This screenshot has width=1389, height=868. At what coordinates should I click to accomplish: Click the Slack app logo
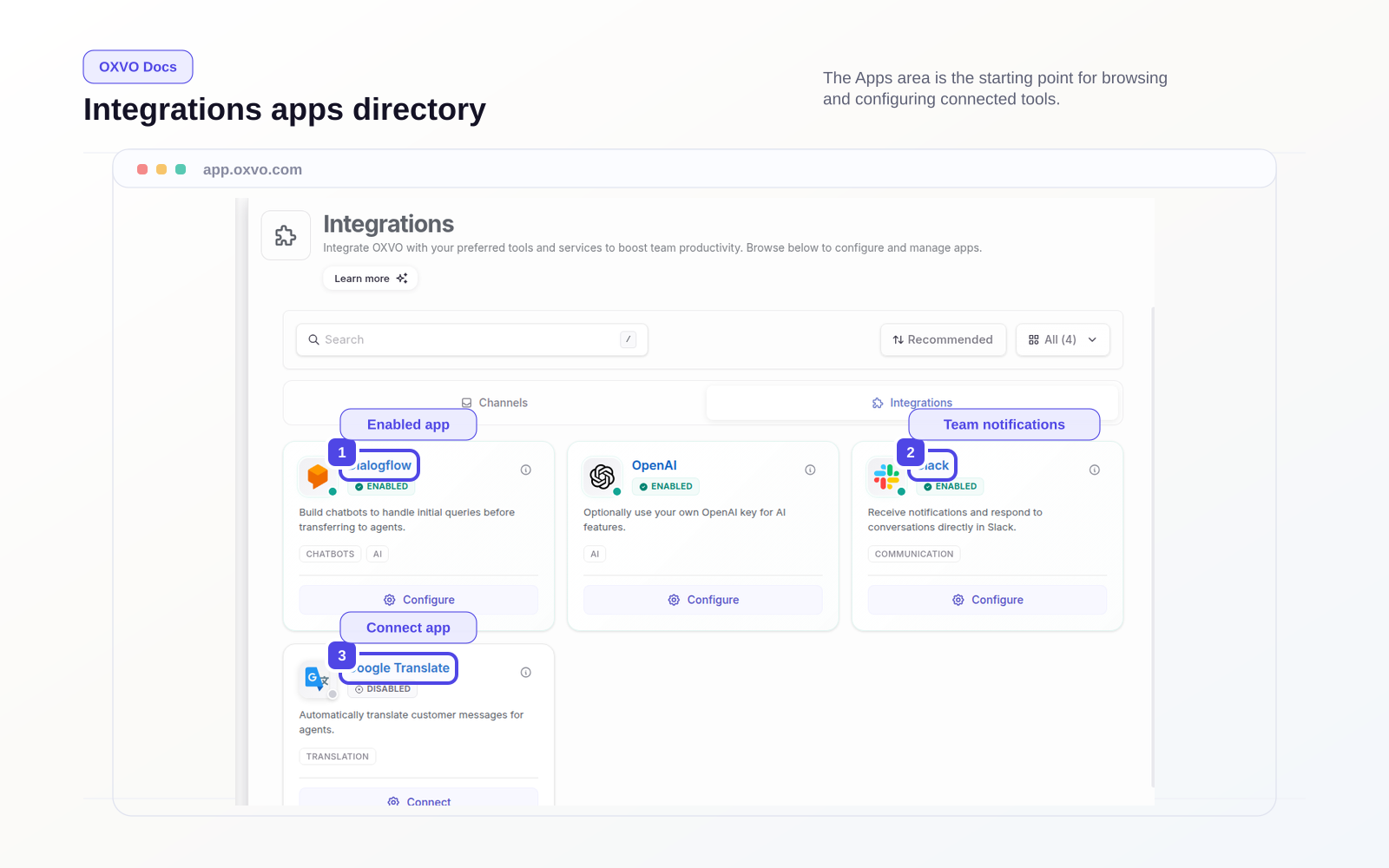click(886, 476)
